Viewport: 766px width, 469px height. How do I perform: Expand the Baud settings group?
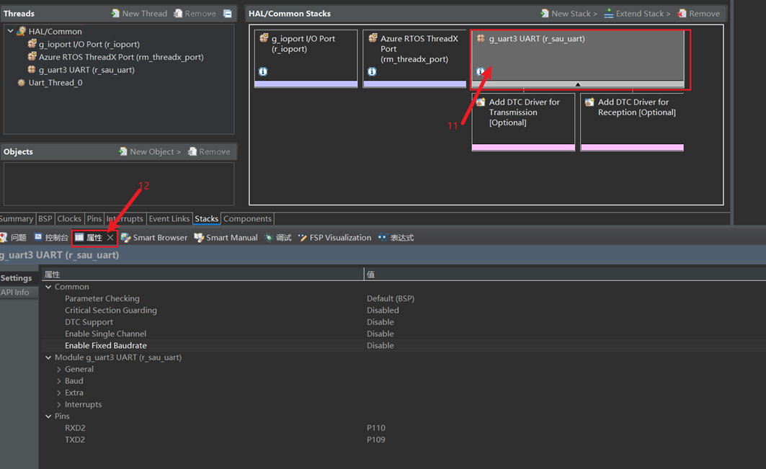[59, 381]
